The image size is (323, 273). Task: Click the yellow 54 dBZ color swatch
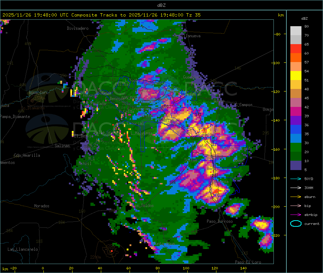[x=296, y=76]
